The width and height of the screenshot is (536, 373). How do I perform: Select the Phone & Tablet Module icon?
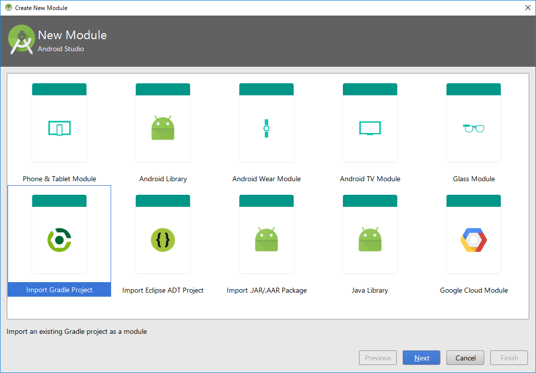[x=59, y=129]
